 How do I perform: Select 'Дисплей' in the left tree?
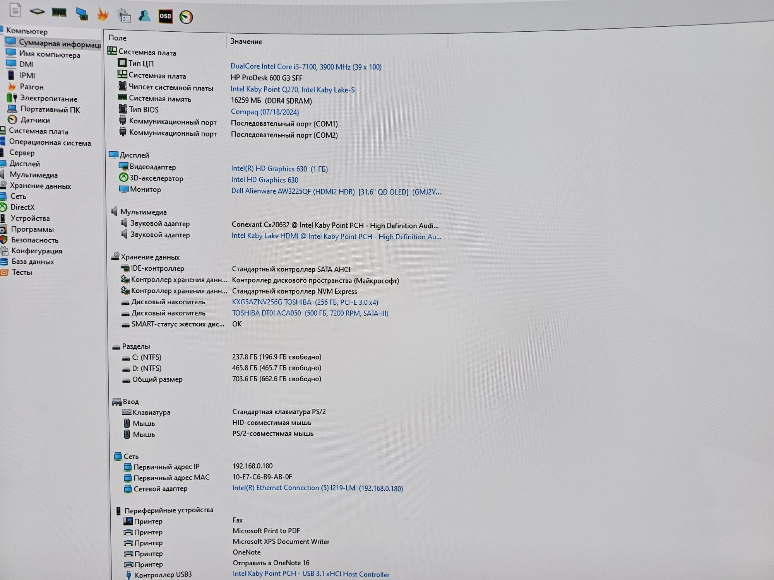(x=25, y=164)
